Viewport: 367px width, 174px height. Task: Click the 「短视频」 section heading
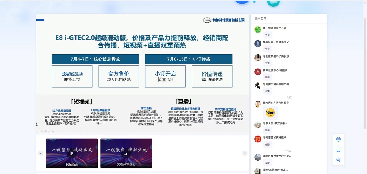pyautogui.click(x=81, y=102)
